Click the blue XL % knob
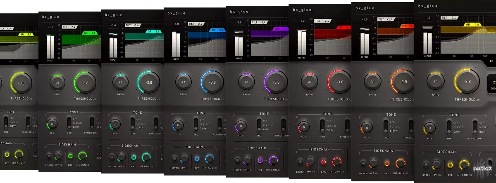Screen dimensions: 496x183 [x=178, y=126]
